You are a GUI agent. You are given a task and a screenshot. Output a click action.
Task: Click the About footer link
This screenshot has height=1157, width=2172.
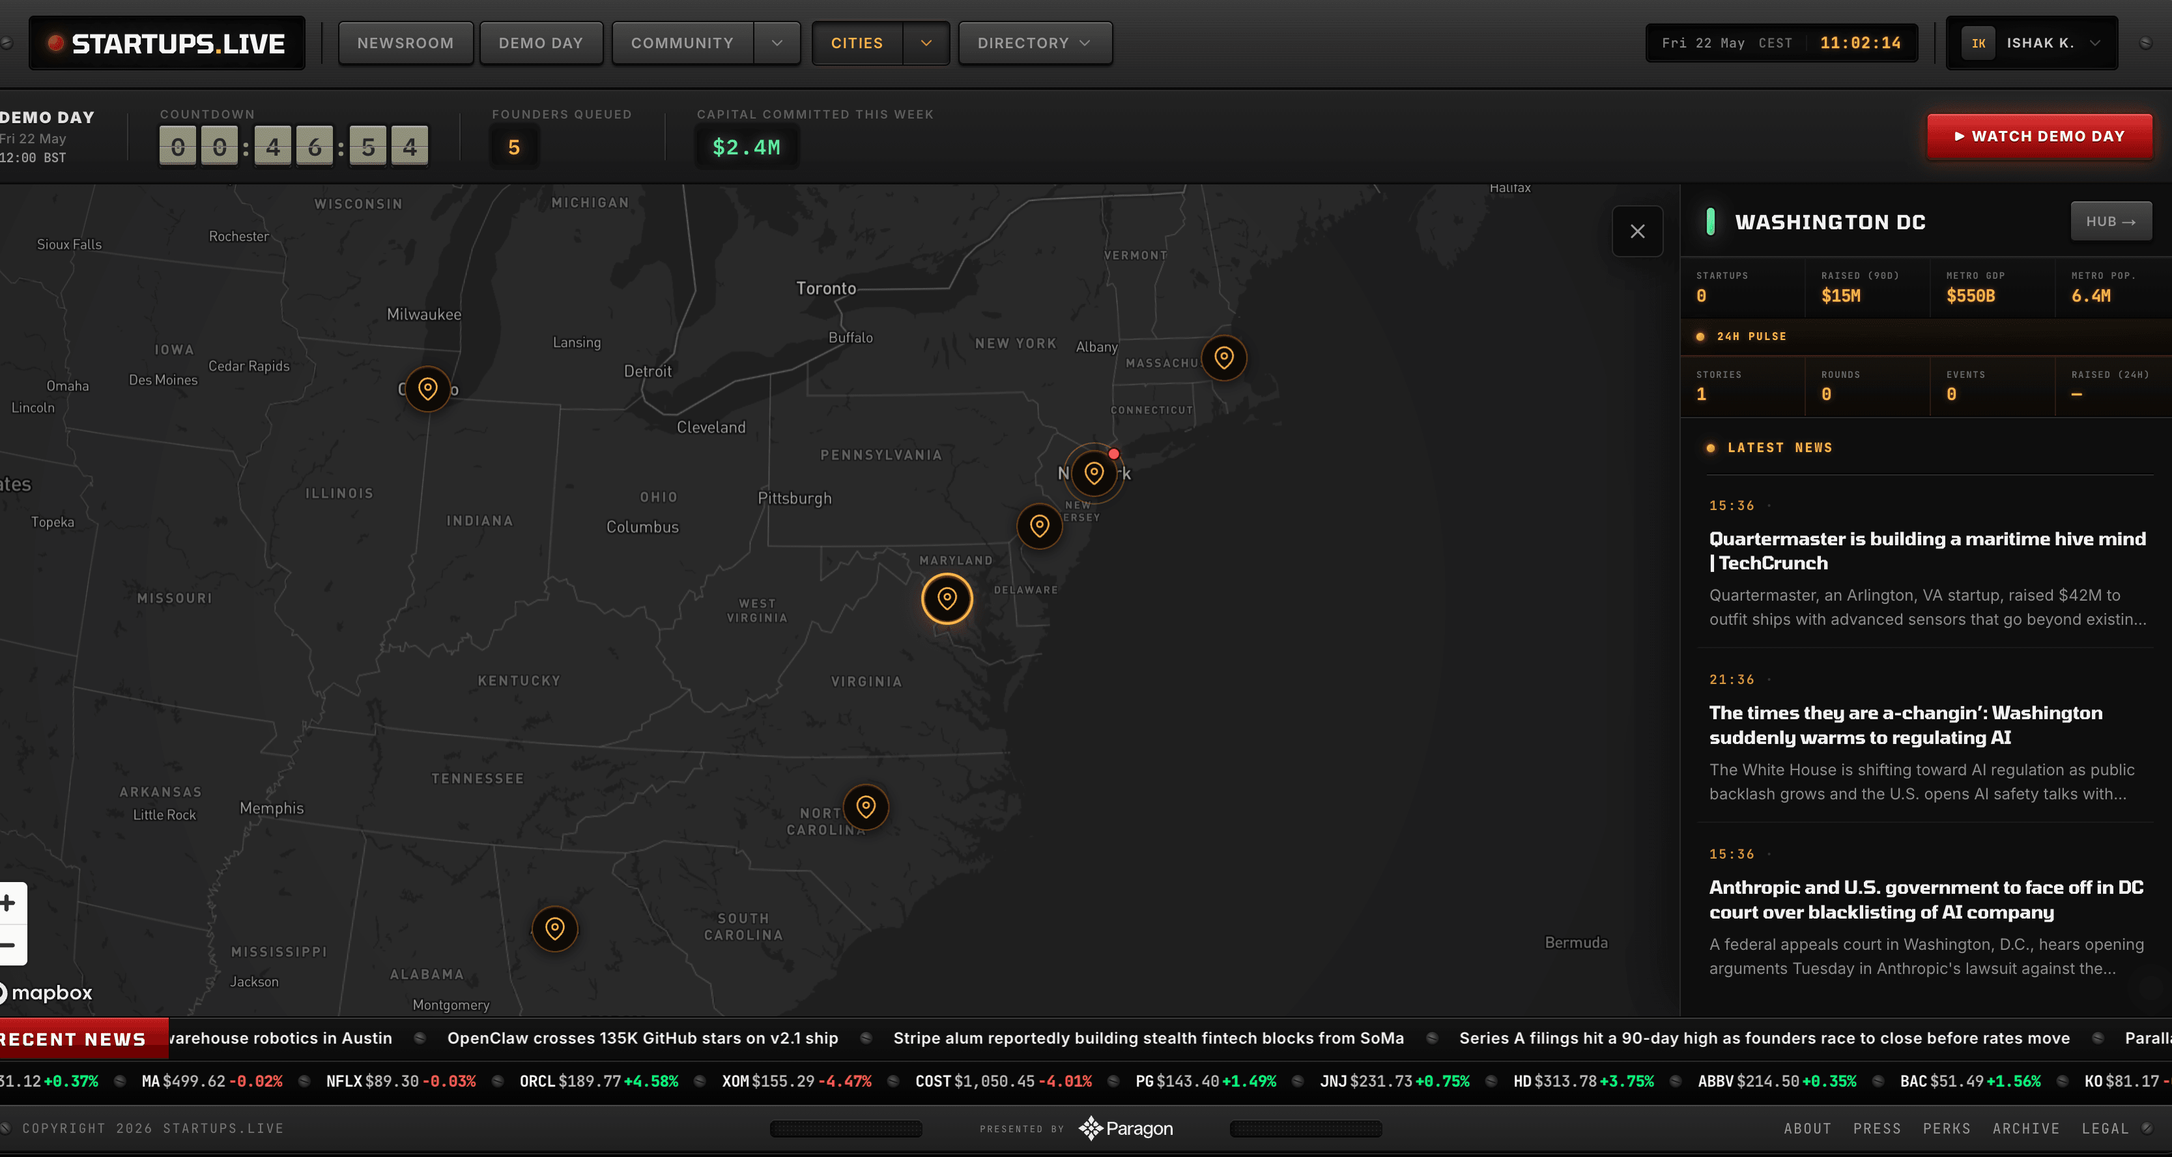(x=1807, y=1128)
